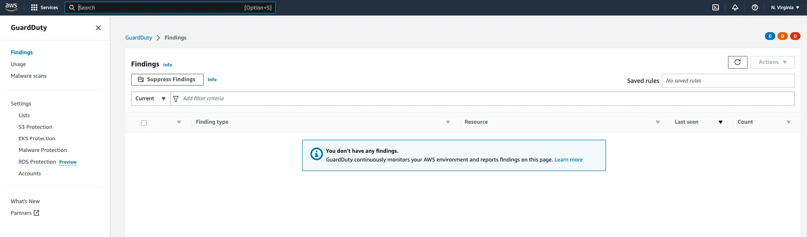This screenshot has height=237, width=807.
Task: Open the Accounts settings page
Action: coord(30,174)
